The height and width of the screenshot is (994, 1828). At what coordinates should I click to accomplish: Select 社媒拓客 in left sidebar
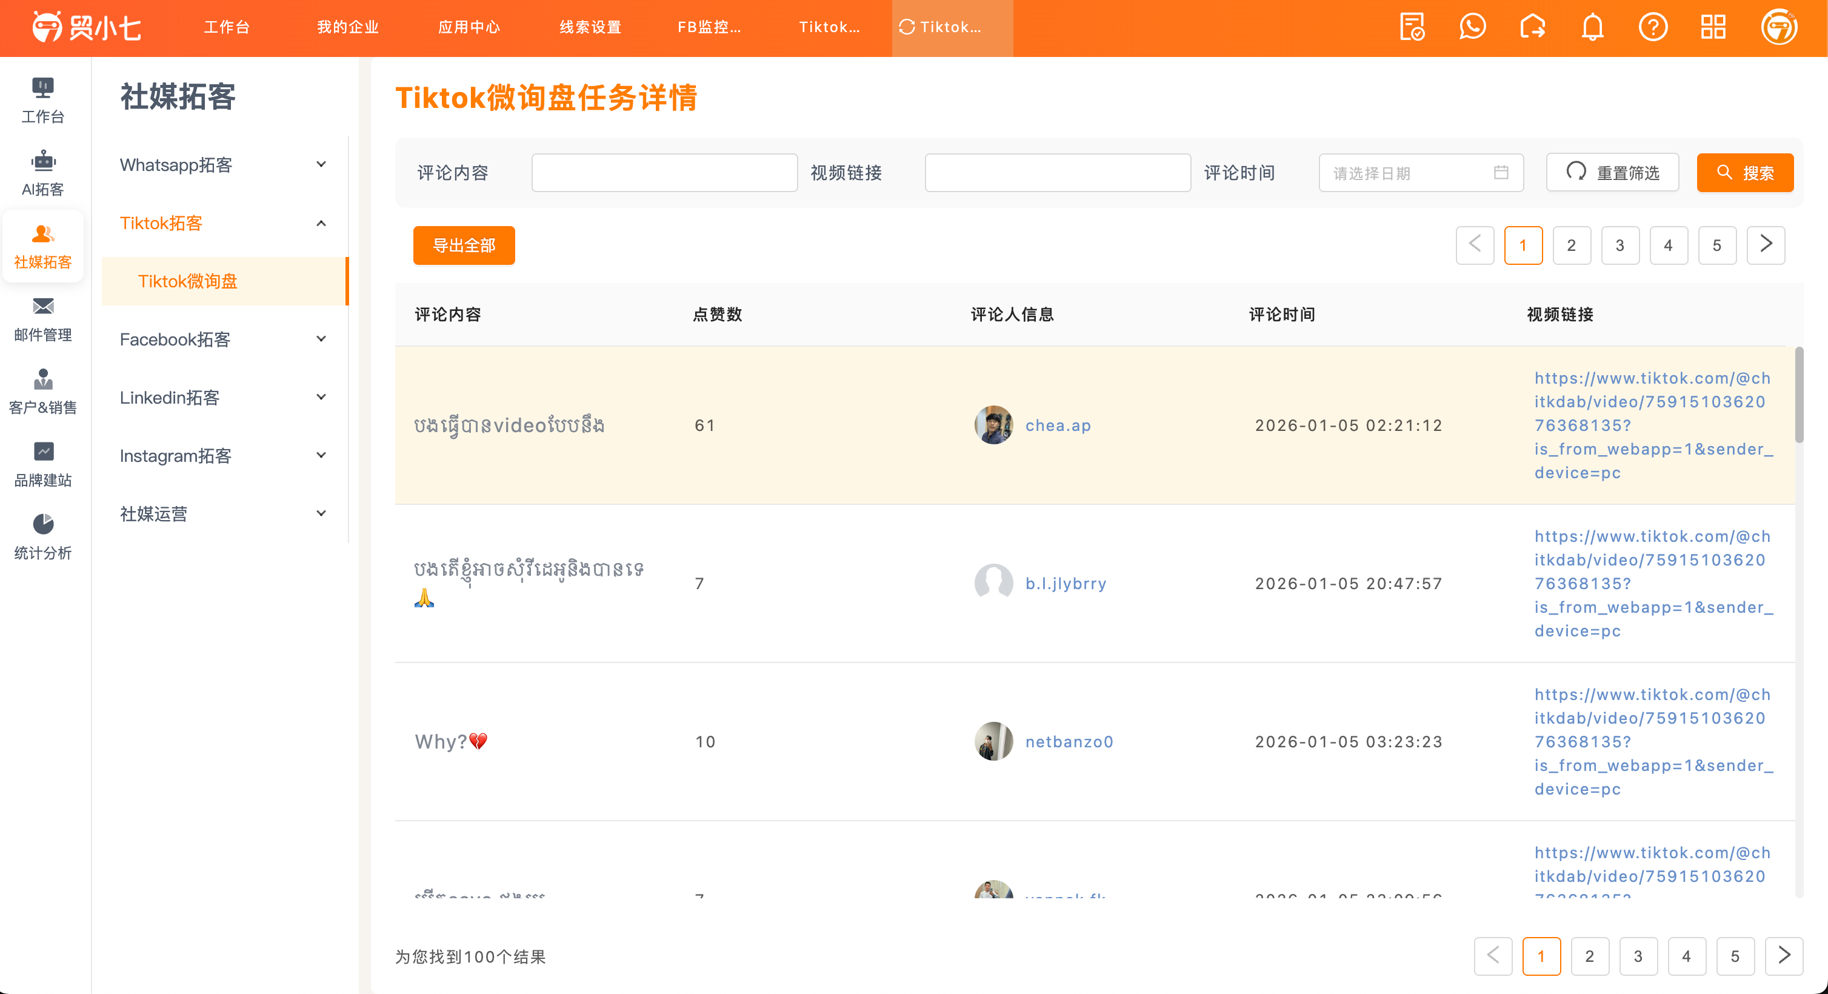pyautogui.click(x=42, y=246)
